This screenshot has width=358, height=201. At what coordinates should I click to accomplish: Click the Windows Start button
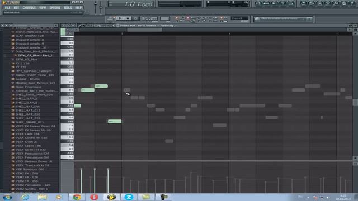tap(7, 197)
